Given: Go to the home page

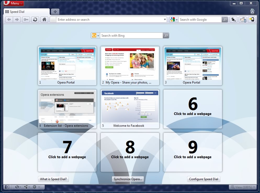Looking at the screenshot, I should 44,20.
